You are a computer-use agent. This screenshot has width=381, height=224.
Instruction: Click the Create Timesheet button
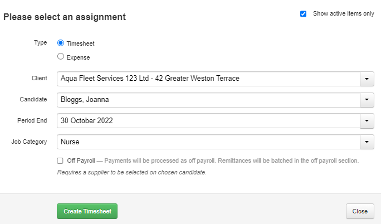87,211
